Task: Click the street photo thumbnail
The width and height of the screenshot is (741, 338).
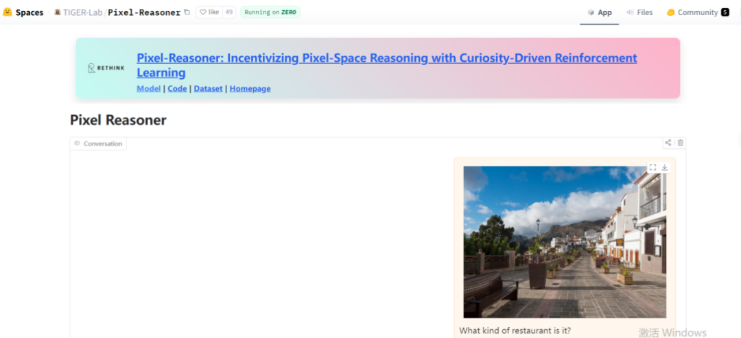Action: (x=565, y=242)
